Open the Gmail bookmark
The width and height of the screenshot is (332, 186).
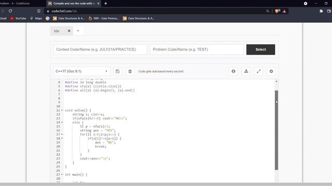coord(3,19)
